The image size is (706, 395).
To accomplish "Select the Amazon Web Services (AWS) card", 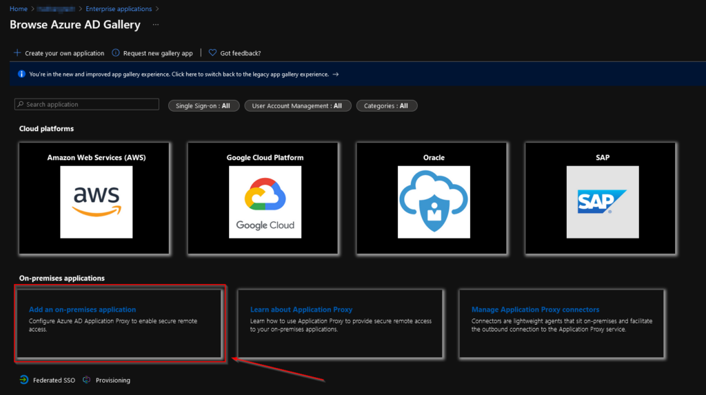I will [x=94, y=198].
